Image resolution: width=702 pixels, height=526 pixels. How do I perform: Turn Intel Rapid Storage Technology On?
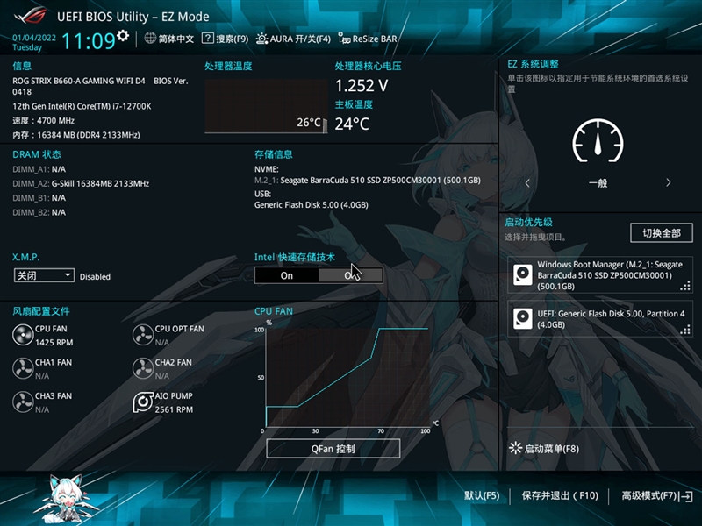tap(287, 275)
